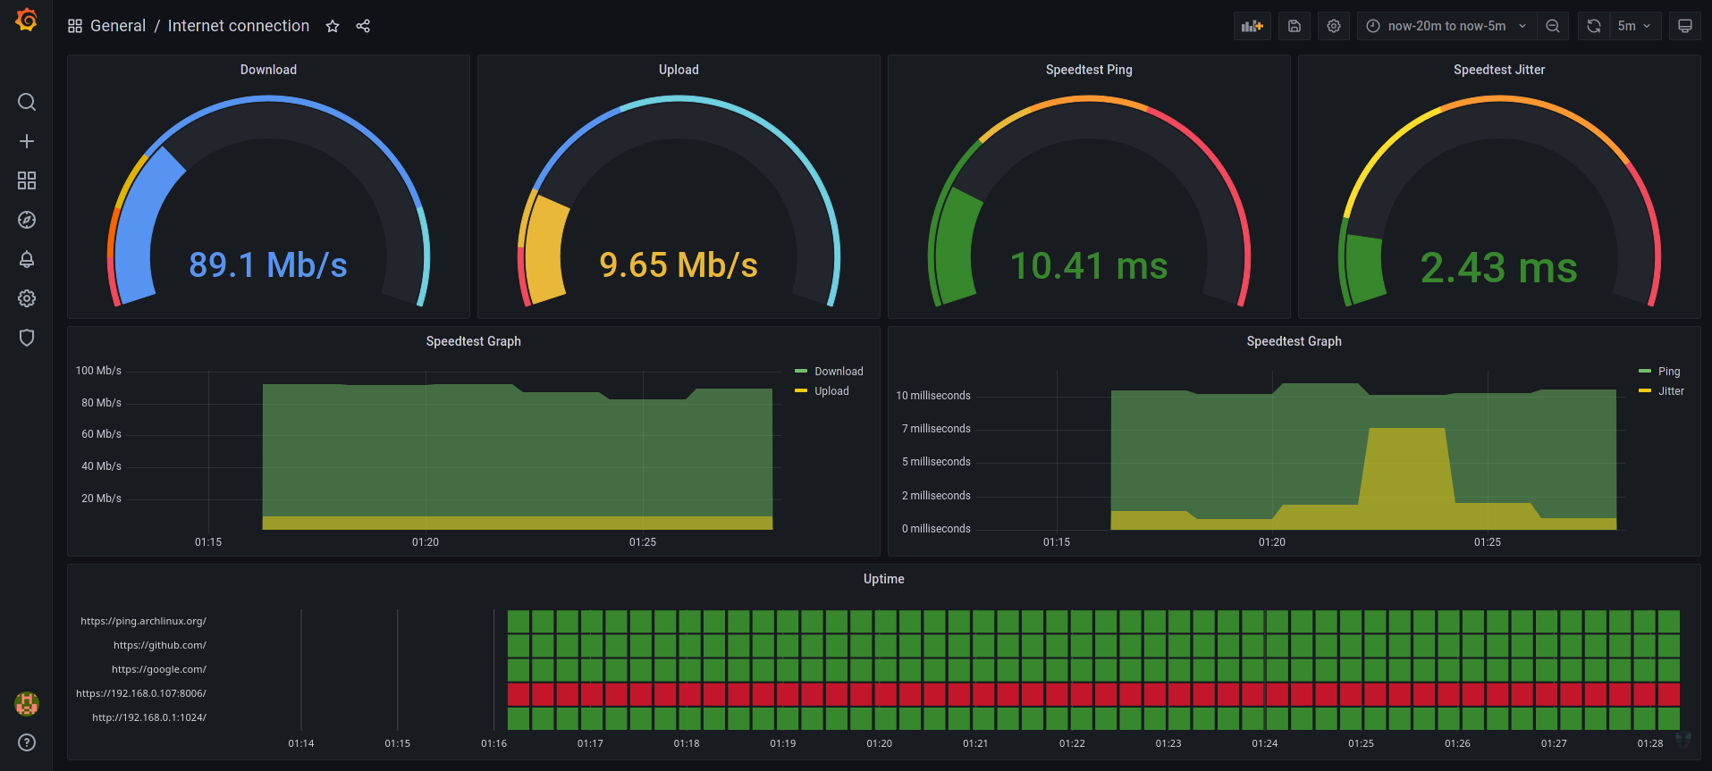Open the Help question mark icon
The width and height of the screenshot is (1712, 771).
[27, 742]
